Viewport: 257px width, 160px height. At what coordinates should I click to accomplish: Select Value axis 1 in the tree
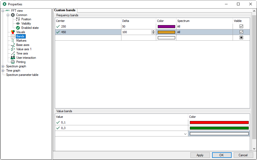click(24, 49)
